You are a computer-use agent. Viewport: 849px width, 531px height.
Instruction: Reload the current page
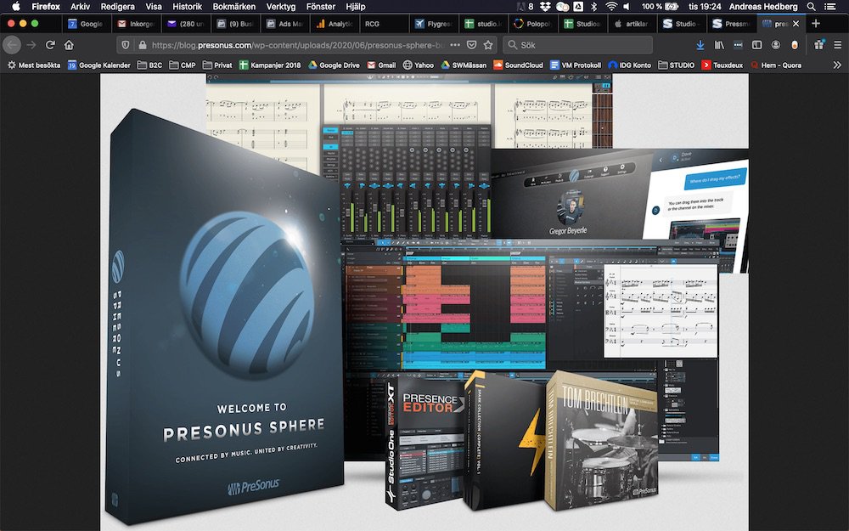pos(50,44)
